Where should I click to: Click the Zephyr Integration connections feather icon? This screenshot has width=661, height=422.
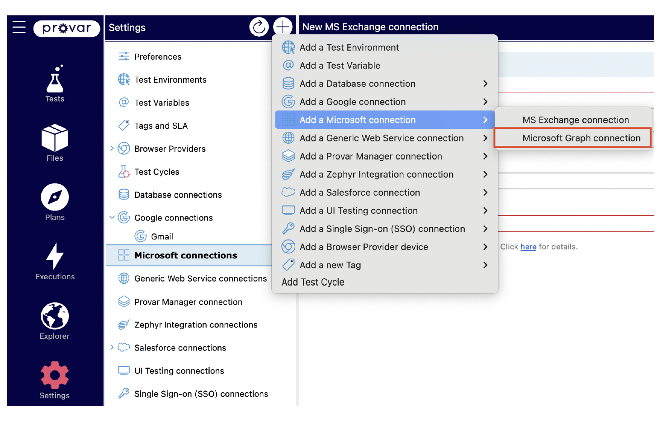124,324
